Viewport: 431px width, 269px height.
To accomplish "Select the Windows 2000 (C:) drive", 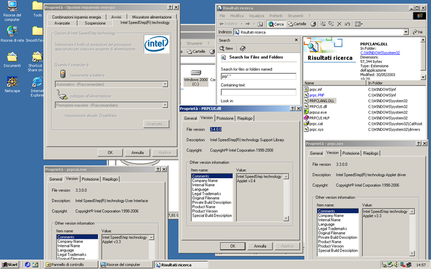I will (x=196, y=77).
